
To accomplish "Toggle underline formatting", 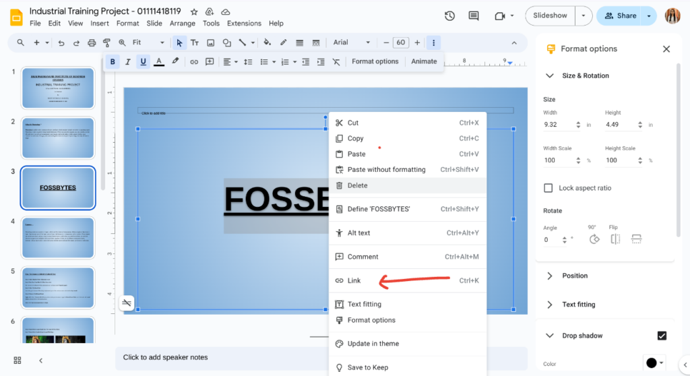I will (143, 61).
